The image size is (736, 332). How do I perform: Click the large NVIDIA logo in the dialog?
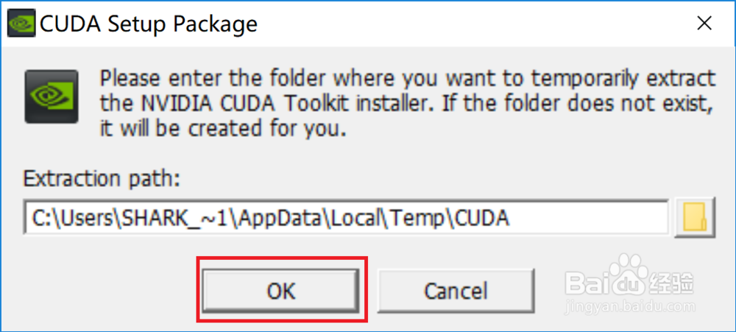point(52,96)
